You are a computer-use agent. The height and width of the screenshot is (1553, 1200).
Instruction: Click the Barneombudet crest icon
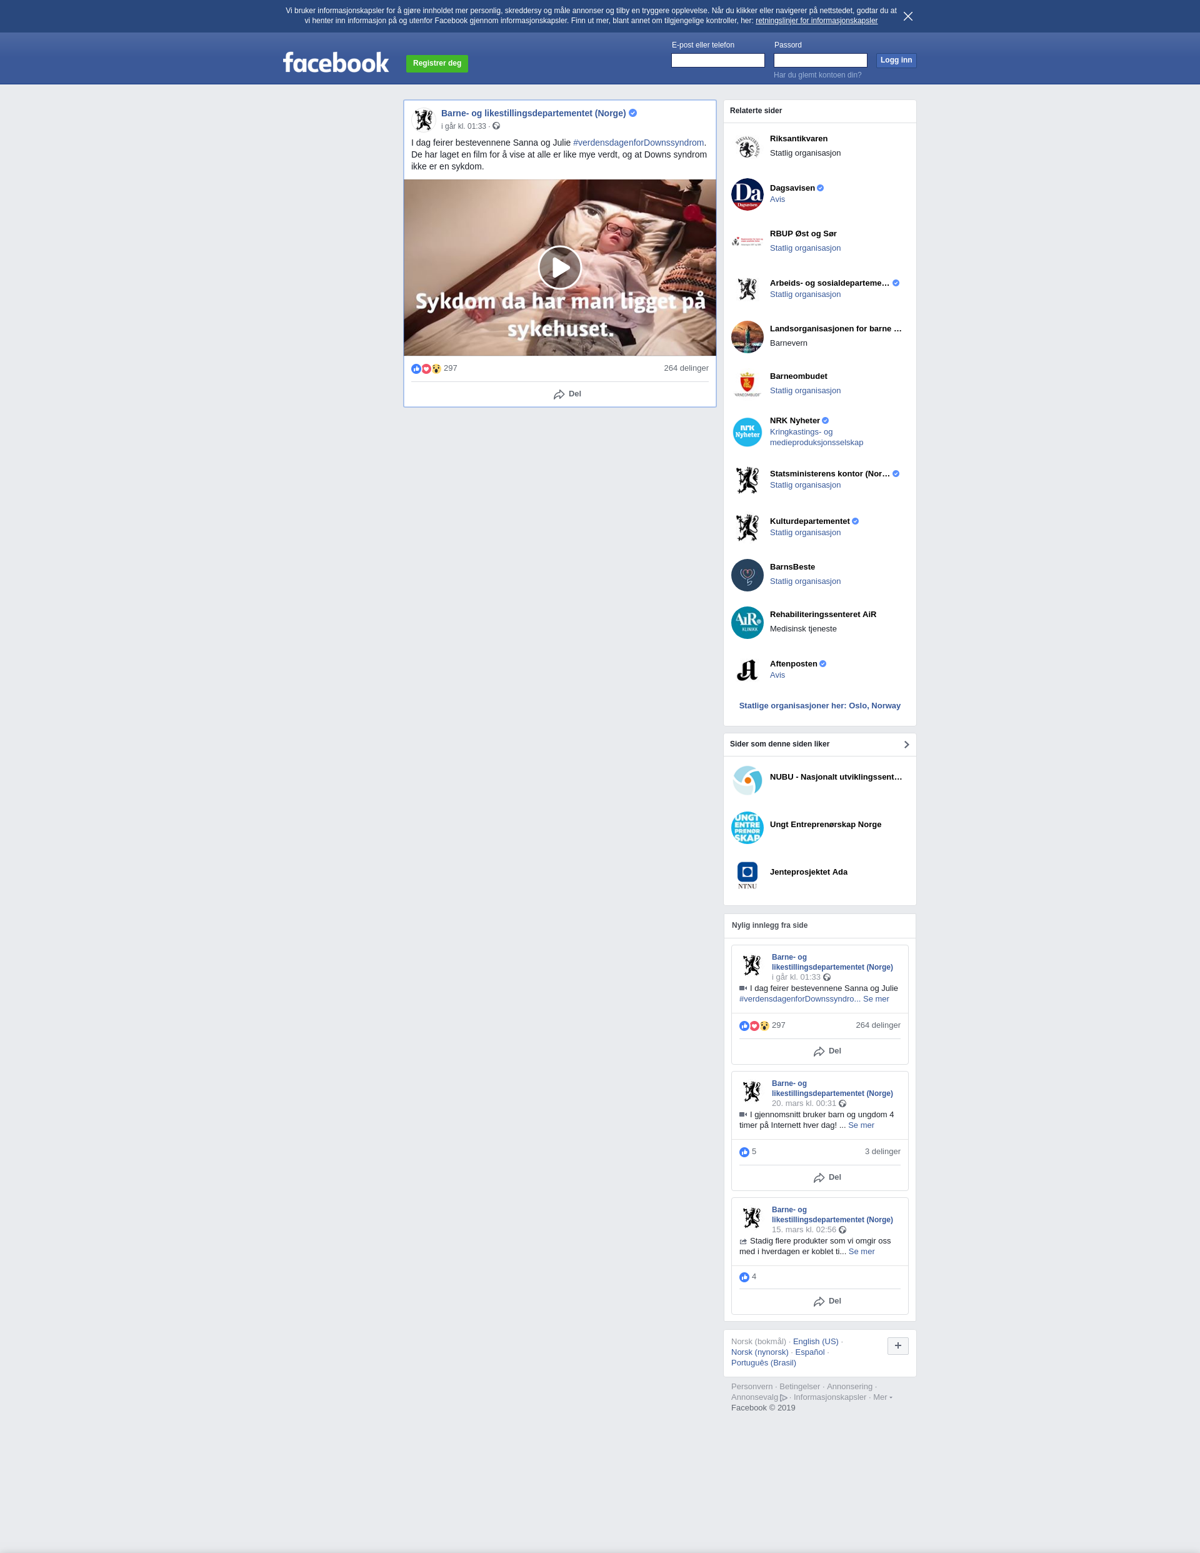747,384
